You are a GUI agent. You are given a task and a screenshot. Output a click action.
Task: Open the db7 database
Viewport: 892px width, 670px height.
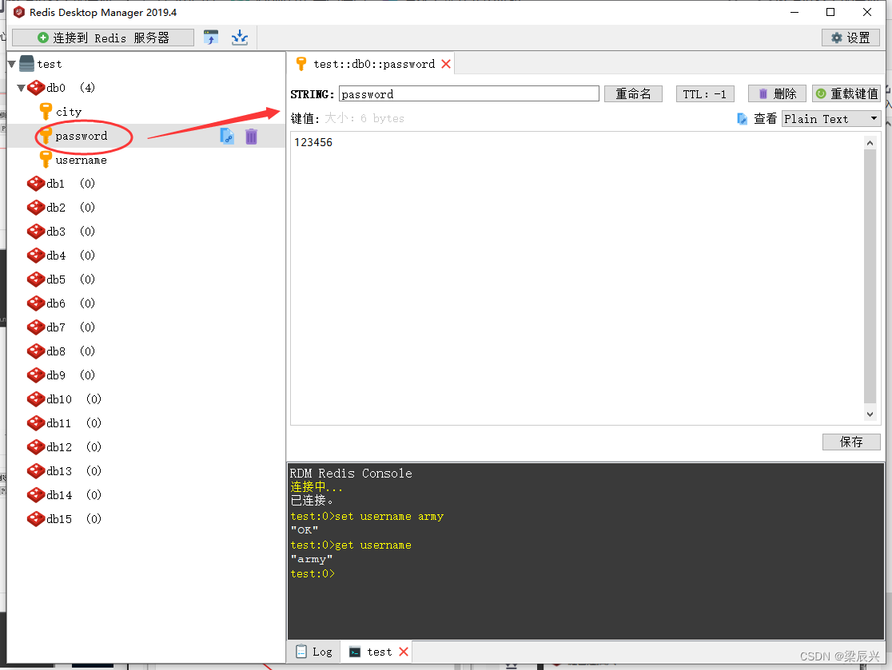[61, 327]
